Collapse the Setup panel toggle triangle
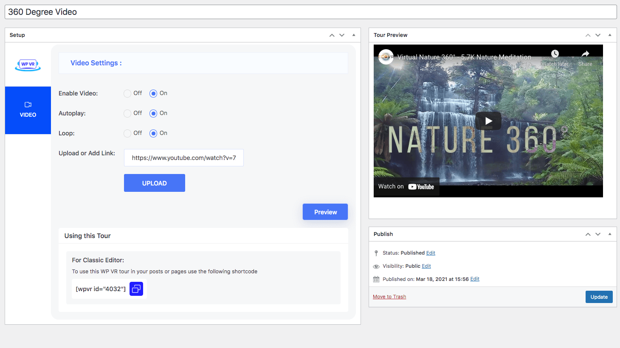Screen dimensions: 620x348 (354, 35)
